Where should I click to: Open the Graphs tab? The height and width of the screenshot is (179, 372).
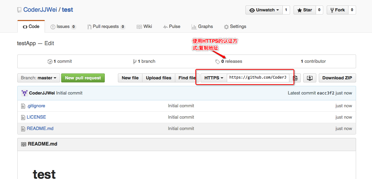coord(202,27)
